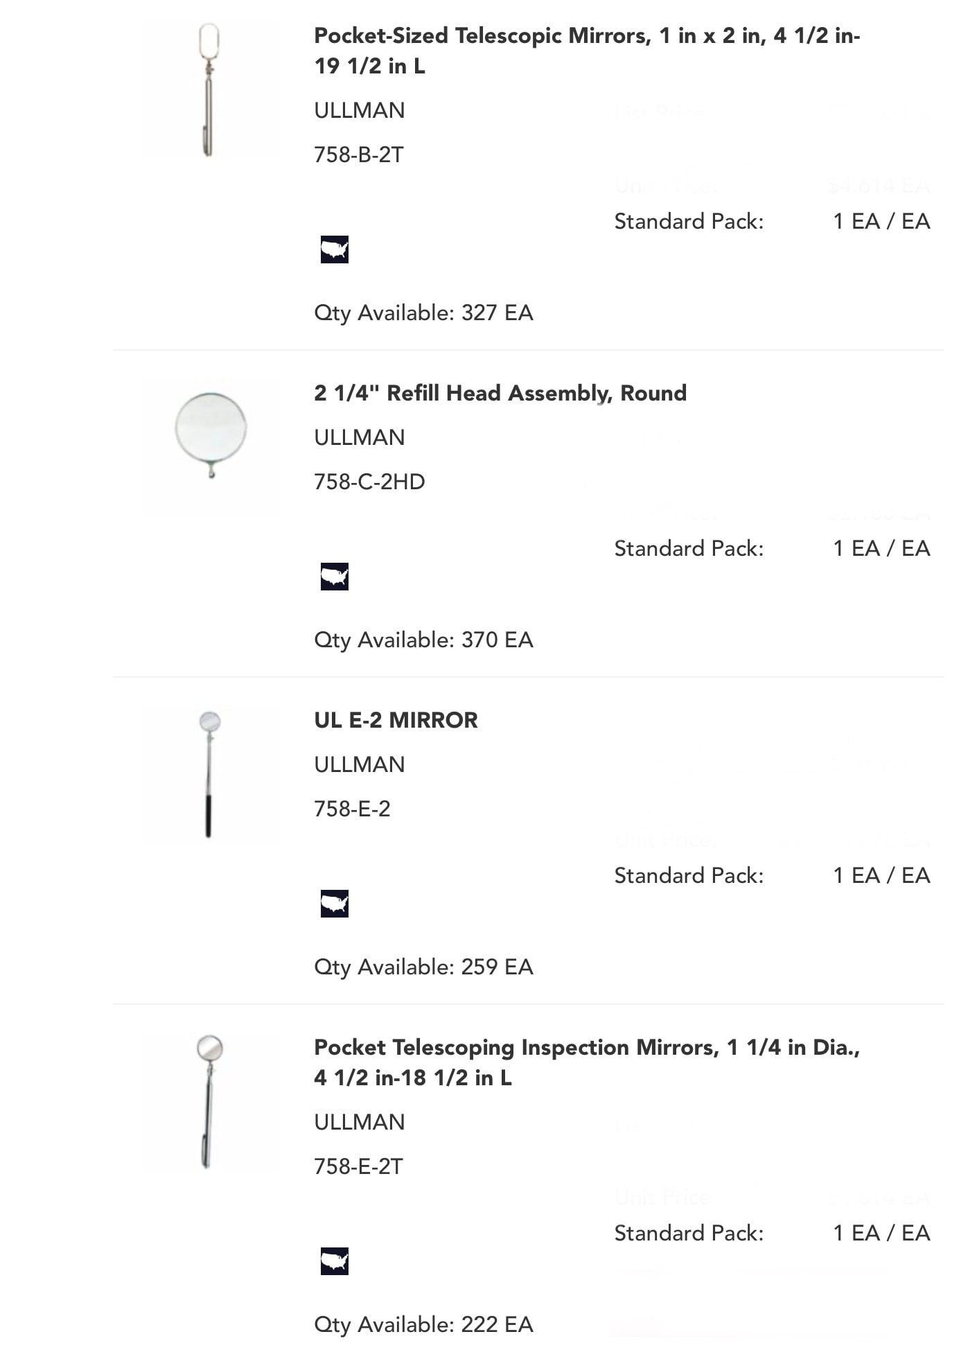Click Qty Available: 327 EA text
977x1359 pixels.
pos(423,313)
